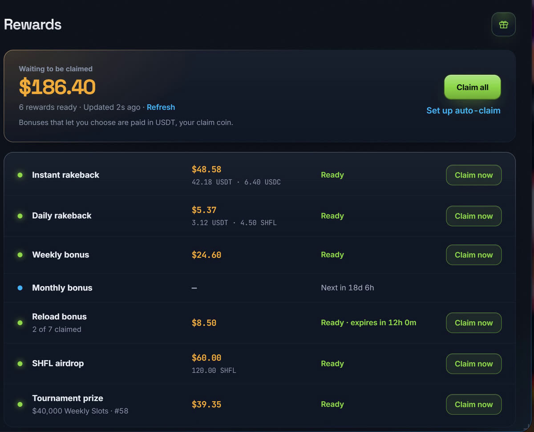
Task: Open Set up auto-claim link
Action: pos(463,110)
